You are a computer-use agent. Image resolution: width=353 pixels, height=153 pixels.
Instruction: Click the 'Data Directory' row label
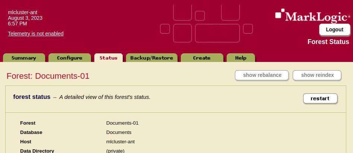tap(37, 151)
